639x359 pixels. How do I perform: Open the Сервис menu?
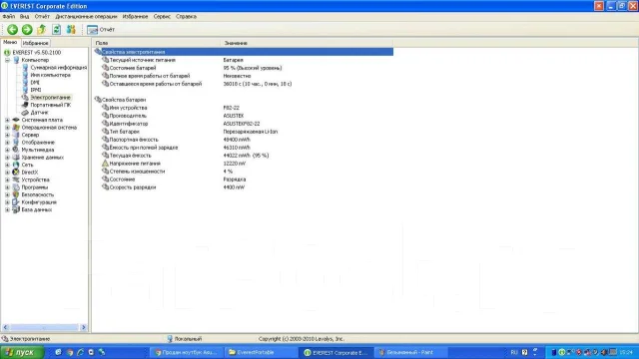(x=162, y=17)
